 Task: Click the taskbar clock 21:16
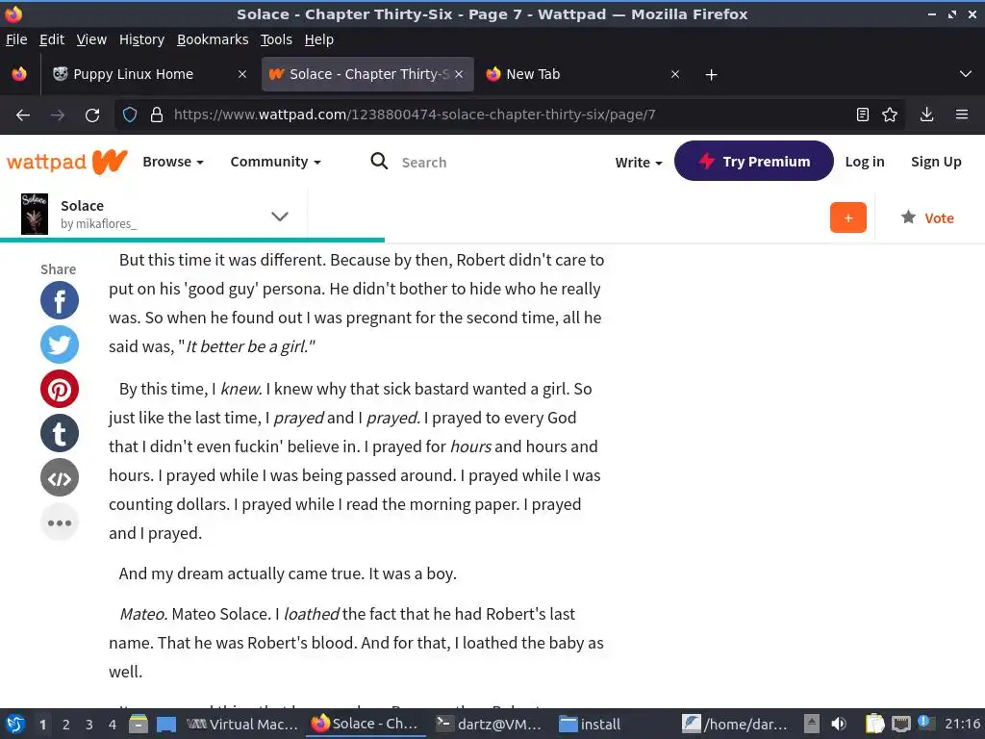click(962, 725)
